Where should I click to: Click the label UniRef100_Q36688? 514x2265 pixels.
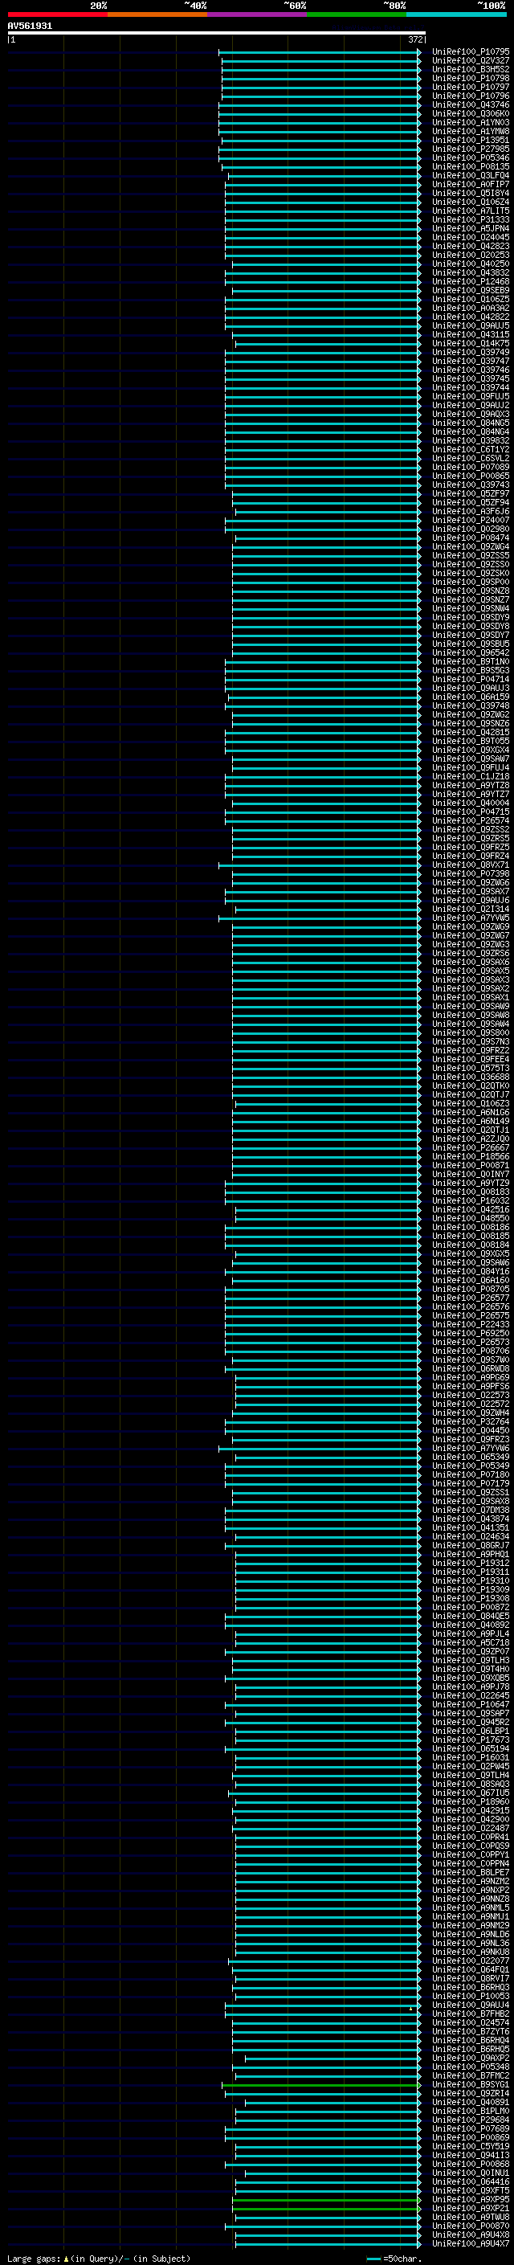[x=470, y=1077]
